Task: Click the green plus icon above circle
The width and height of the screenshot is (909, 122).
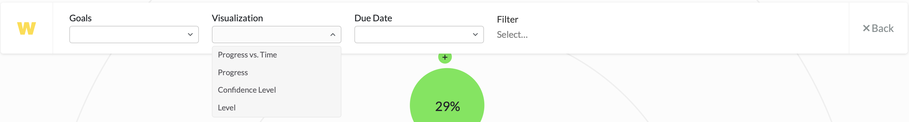Action: pyautogui.click(x=444, y=57)
